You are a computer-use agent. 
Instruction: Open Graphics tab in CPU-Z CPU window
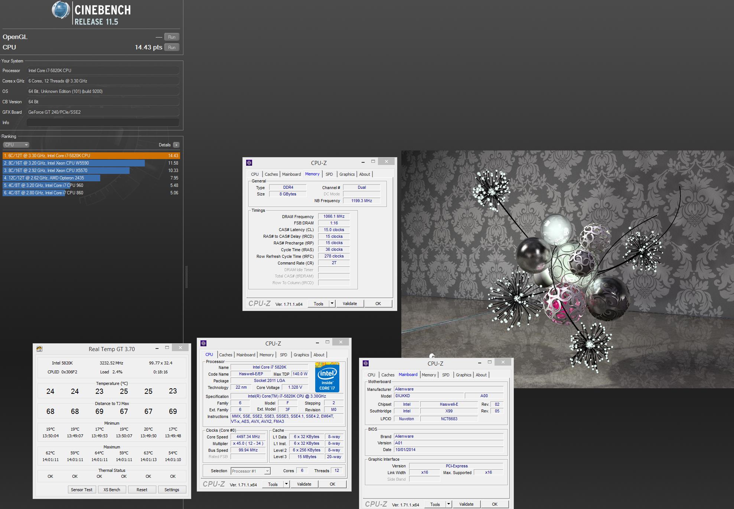[301, 355]
